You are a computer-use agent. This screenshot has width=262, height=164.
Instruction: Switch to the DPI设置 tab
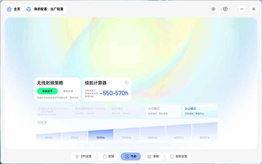tap(84, 156)
